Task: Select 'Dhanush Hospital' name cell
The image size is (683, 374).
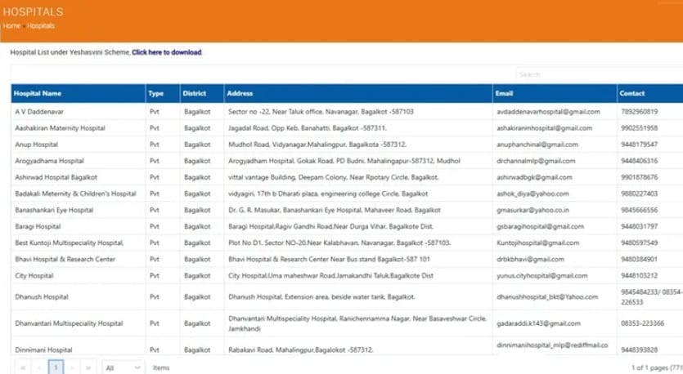Action: tap(42, 297)
